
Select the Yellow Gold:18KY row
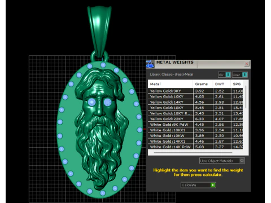(195, 108)
